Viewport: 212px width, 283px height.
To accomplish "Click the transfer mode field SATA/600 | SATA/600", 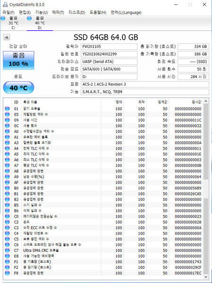I will 109,69.
